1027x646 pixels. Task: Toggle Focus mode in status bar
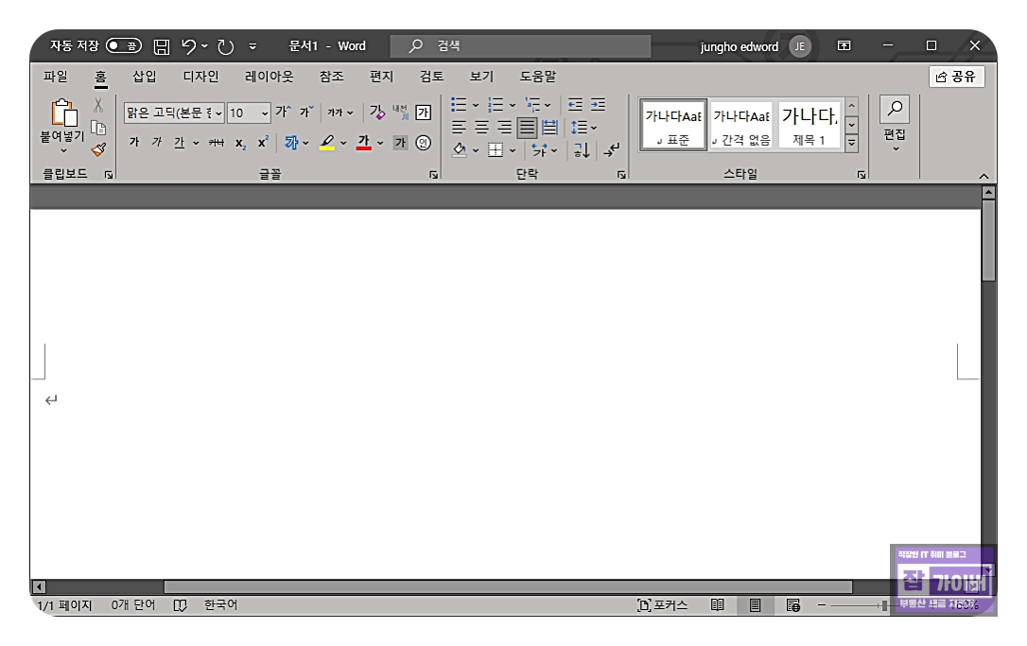pyautogui.click(x=663, y=604)
